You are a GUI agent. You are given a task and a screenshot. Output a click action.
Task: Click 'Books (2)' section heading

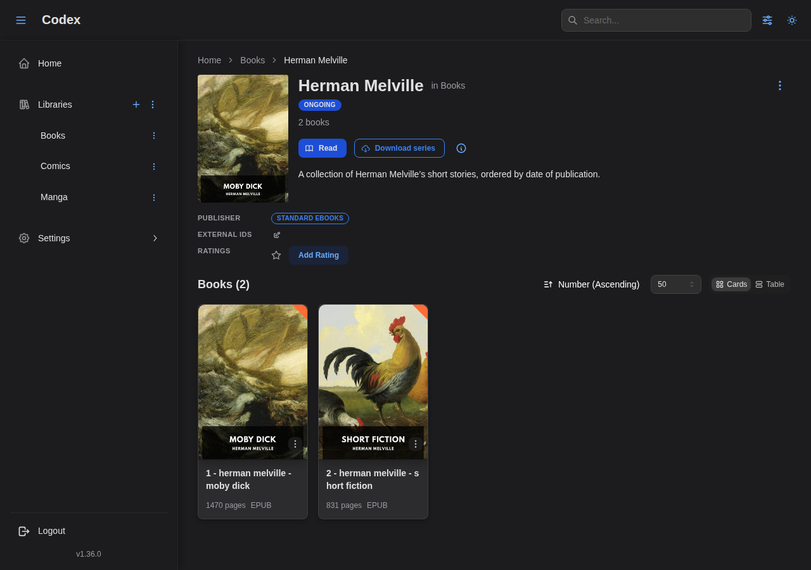[x=224, y=284]
